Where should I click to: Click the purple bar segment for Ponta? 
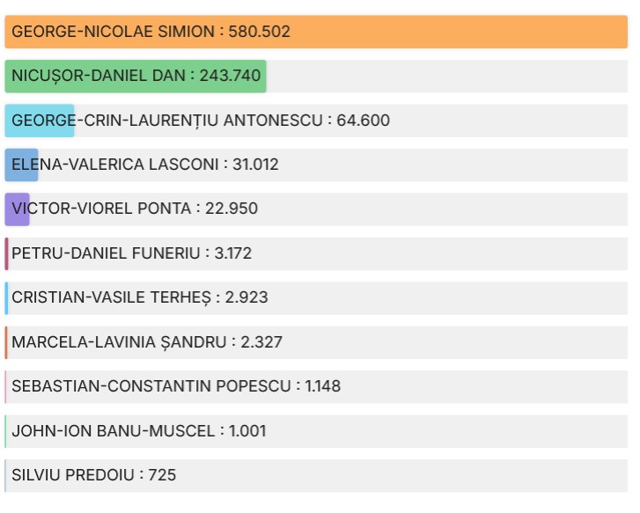17,209
